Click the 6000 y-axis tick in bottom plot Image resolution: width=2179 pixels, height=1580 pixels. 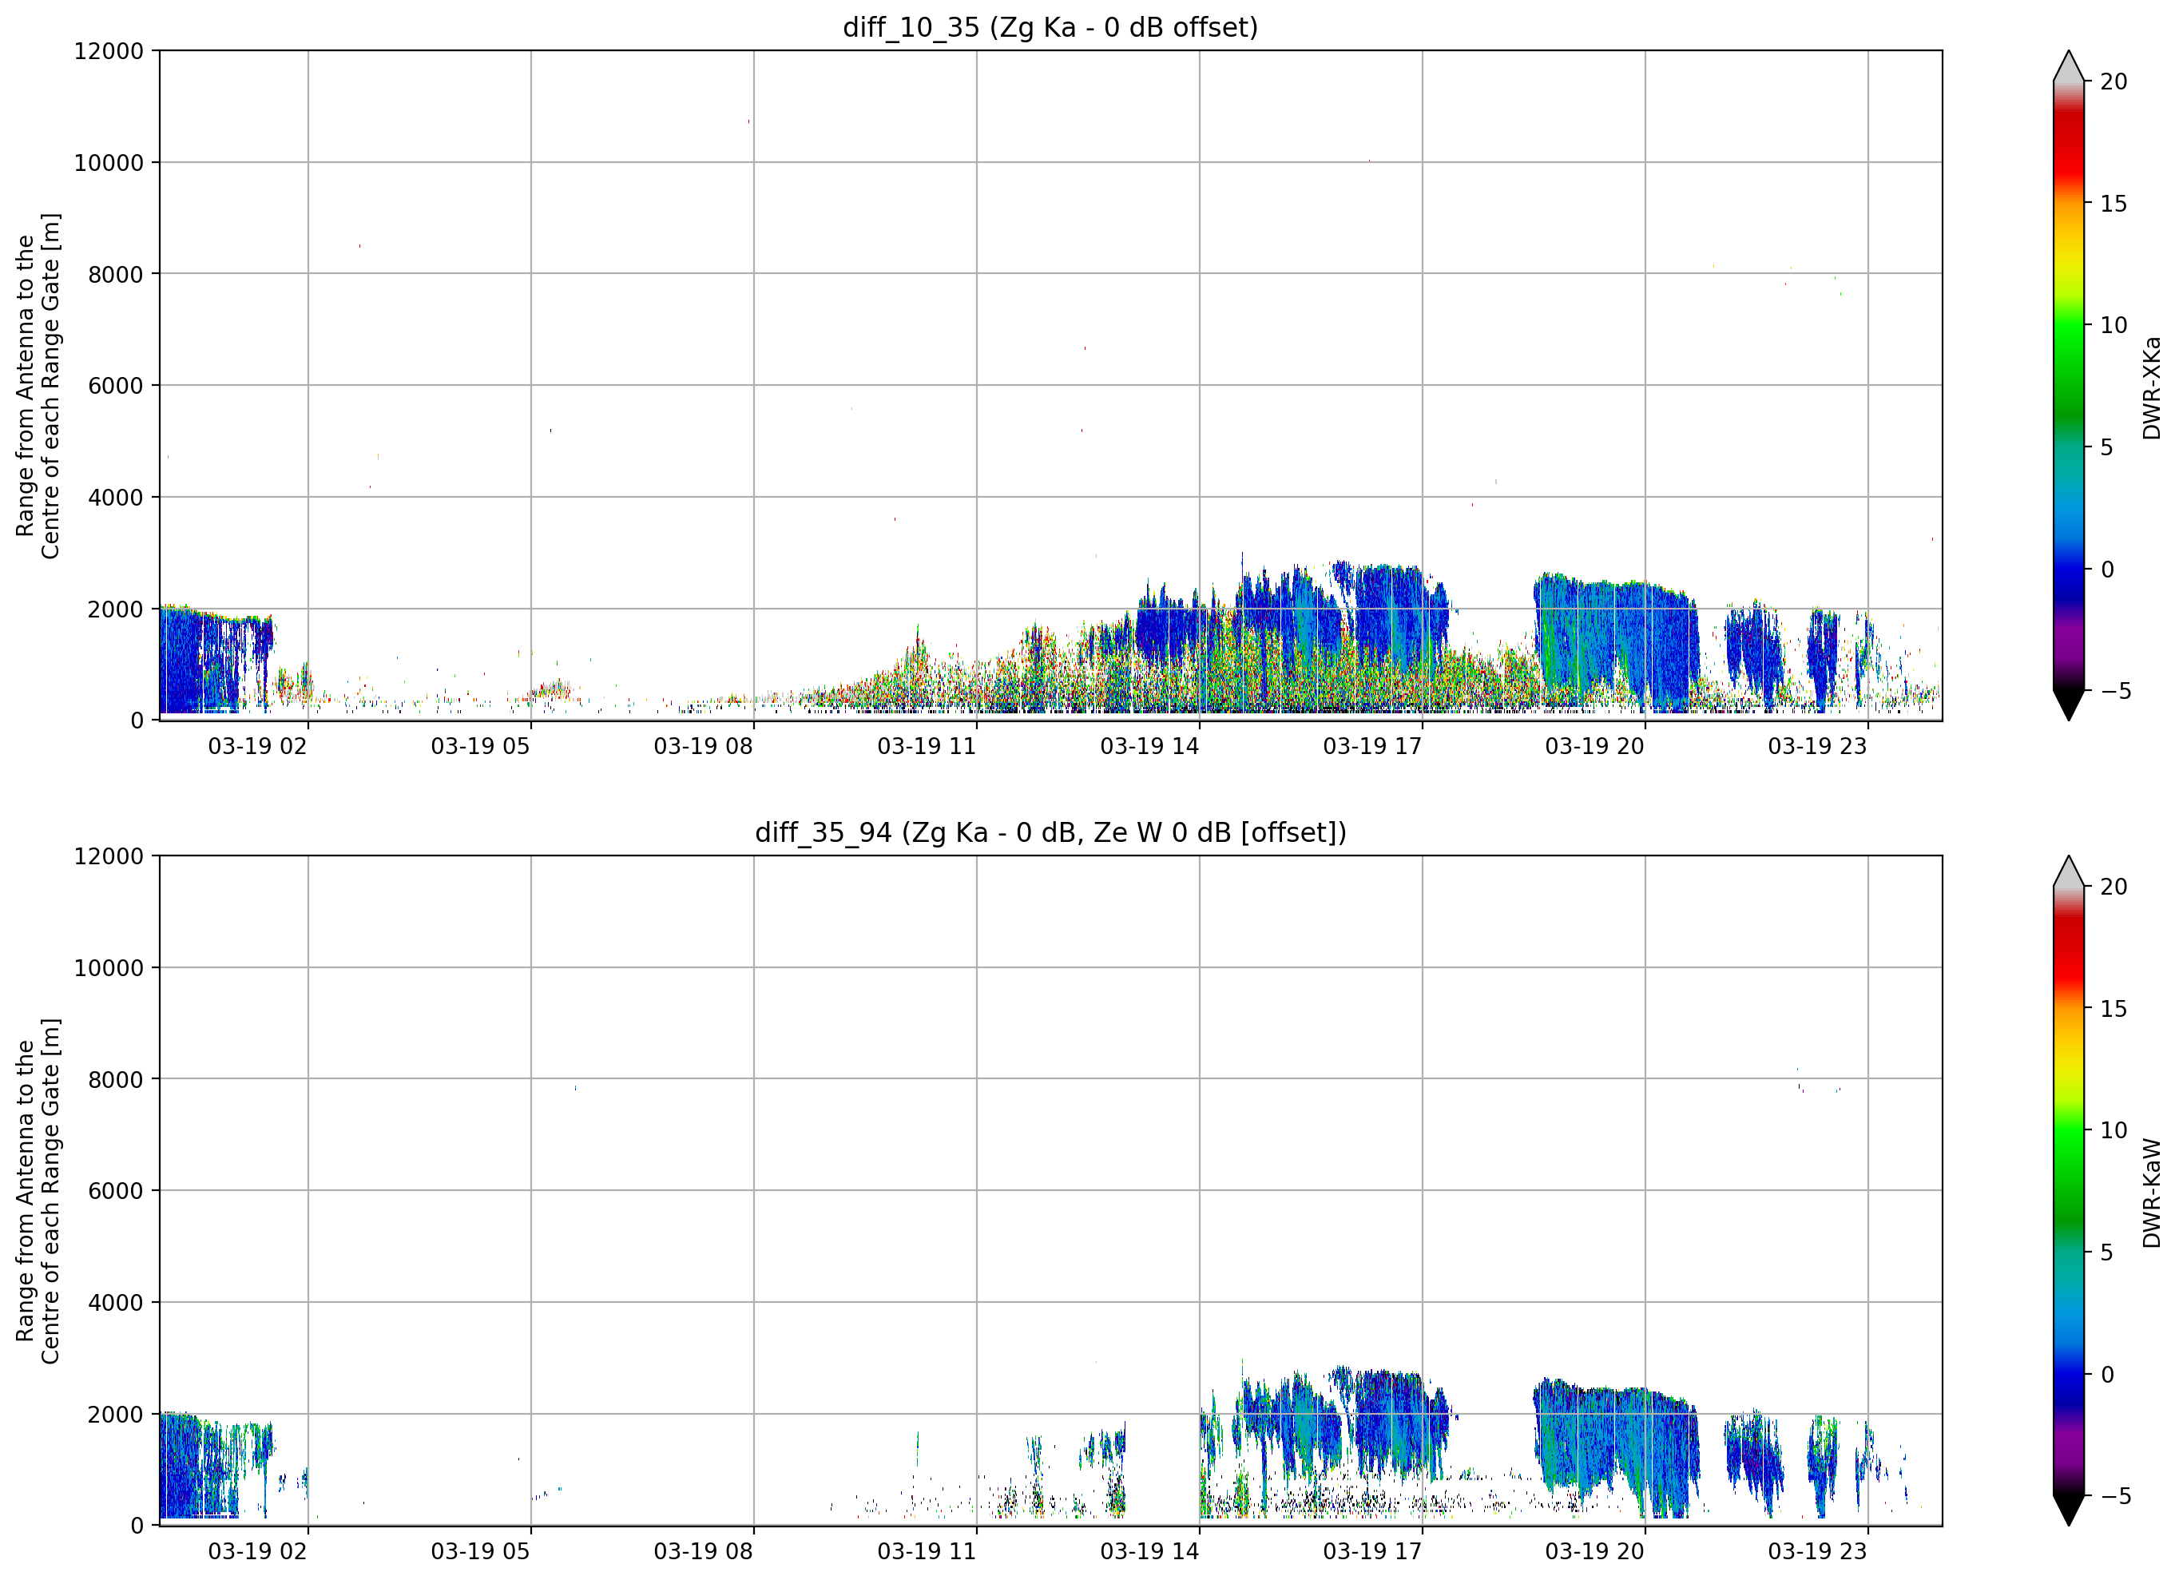click(x=115, y=1191)
